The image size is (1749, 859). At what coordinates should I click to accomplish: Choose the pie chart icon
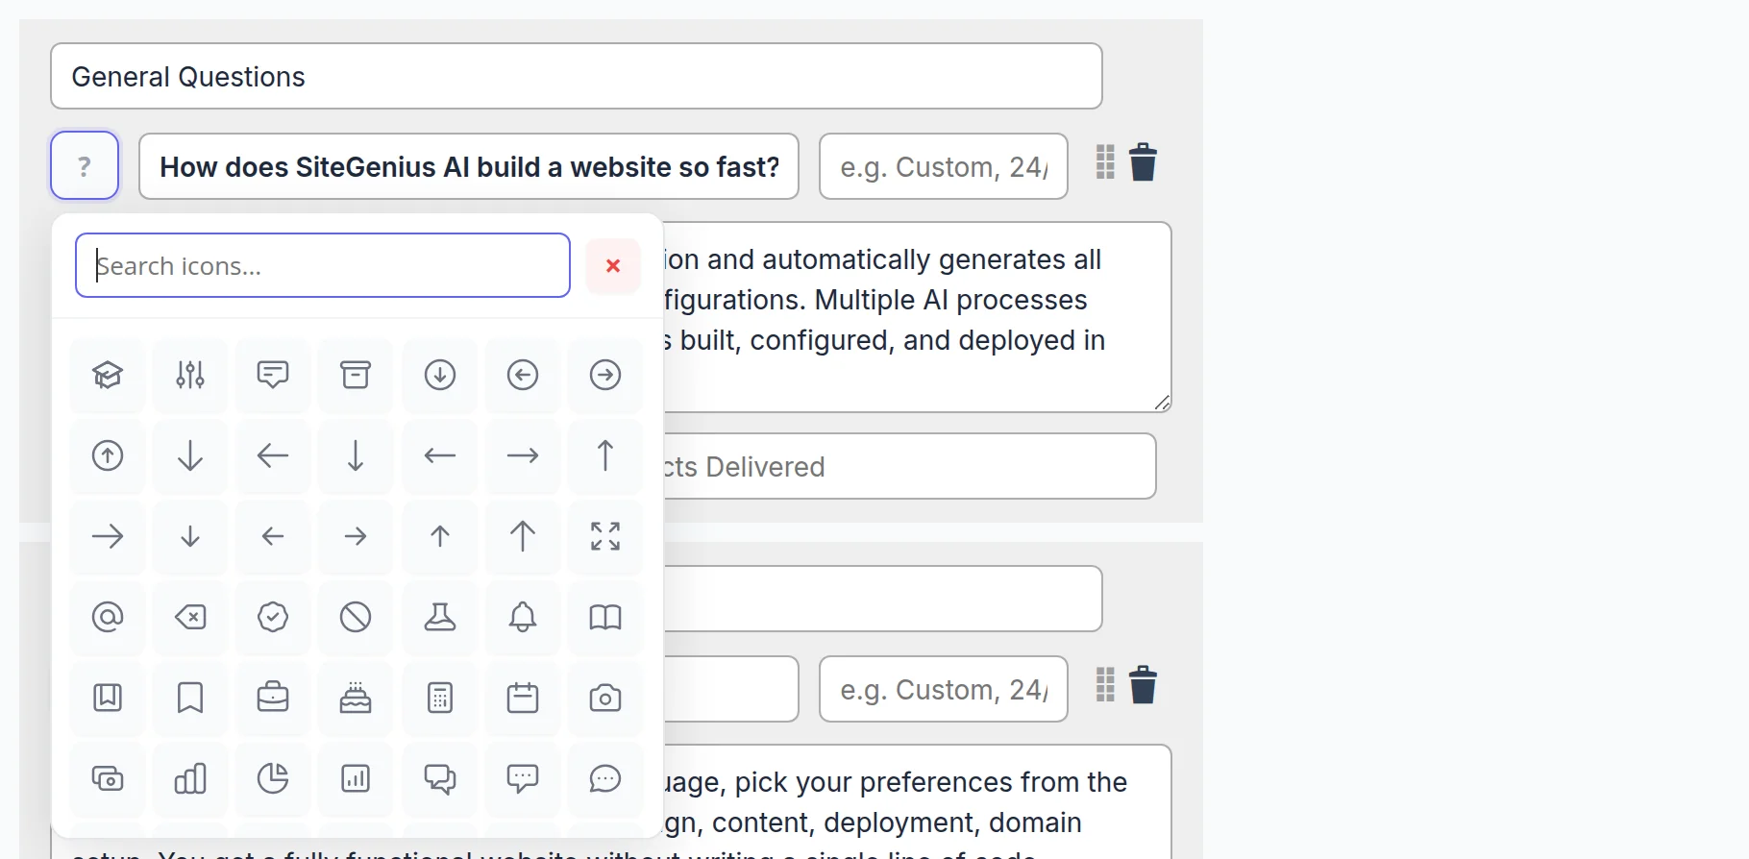273,778
